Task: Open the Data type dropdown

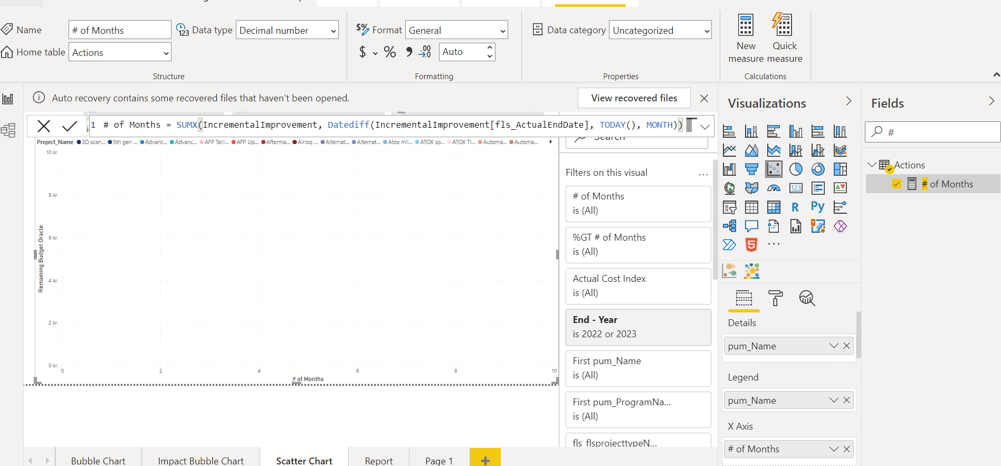Action: pos(287,30)
